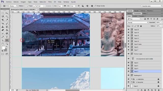The image size is (163, 91).
Task: Open path alignment icon in options bar
Action: [x=83, y=6]
